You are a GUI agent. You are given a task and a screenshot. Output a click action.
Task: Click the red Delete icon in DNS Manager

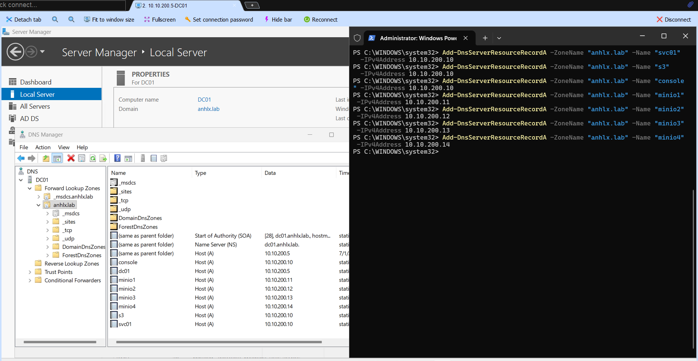[x=71, y=159]
